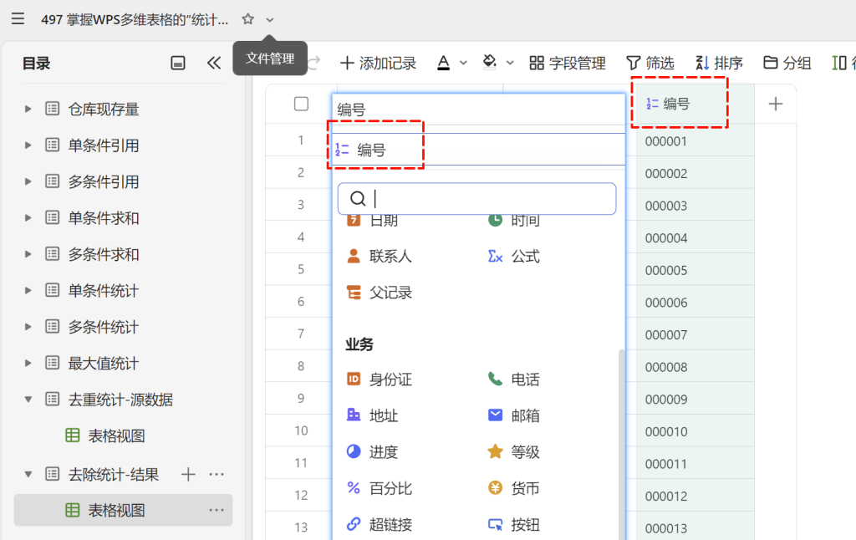856x540 pixels.
Task: Expand the 单条件统计 tree item
Action: 28,290
